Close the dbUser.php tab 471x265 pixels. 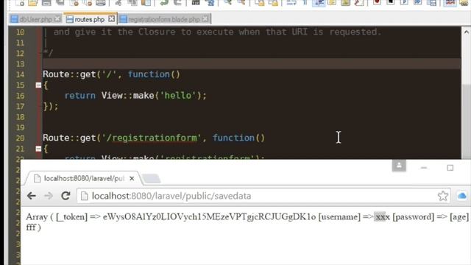pos(57,19)
